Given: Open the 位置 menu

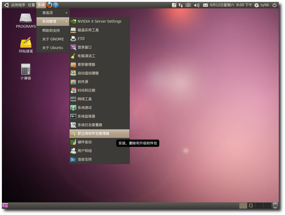Looking at the screenshot, I should (x=31, y=5).
